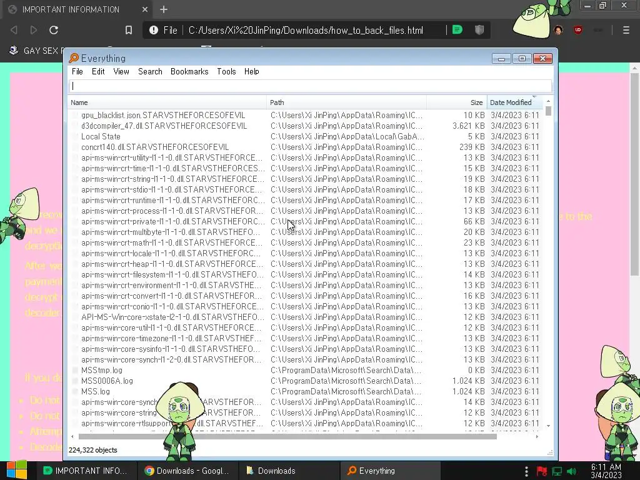This screenshot has height=480, width=640.
Task: Reload the browser page
Action: pos(54,30)
